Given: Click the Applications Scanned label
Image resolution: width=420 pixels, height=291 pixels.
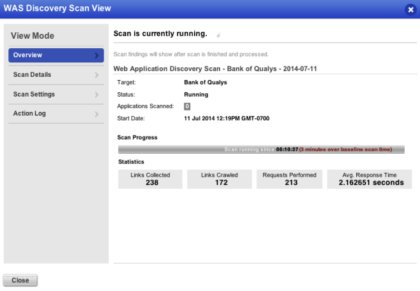Looking at the screenshot, I should pyautogui.click(x=146, y=106).
